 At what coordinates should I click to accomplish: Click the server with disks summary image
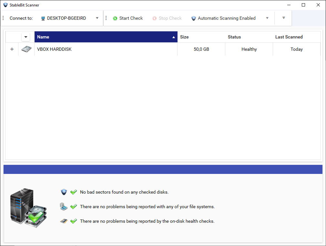point(28,208)
